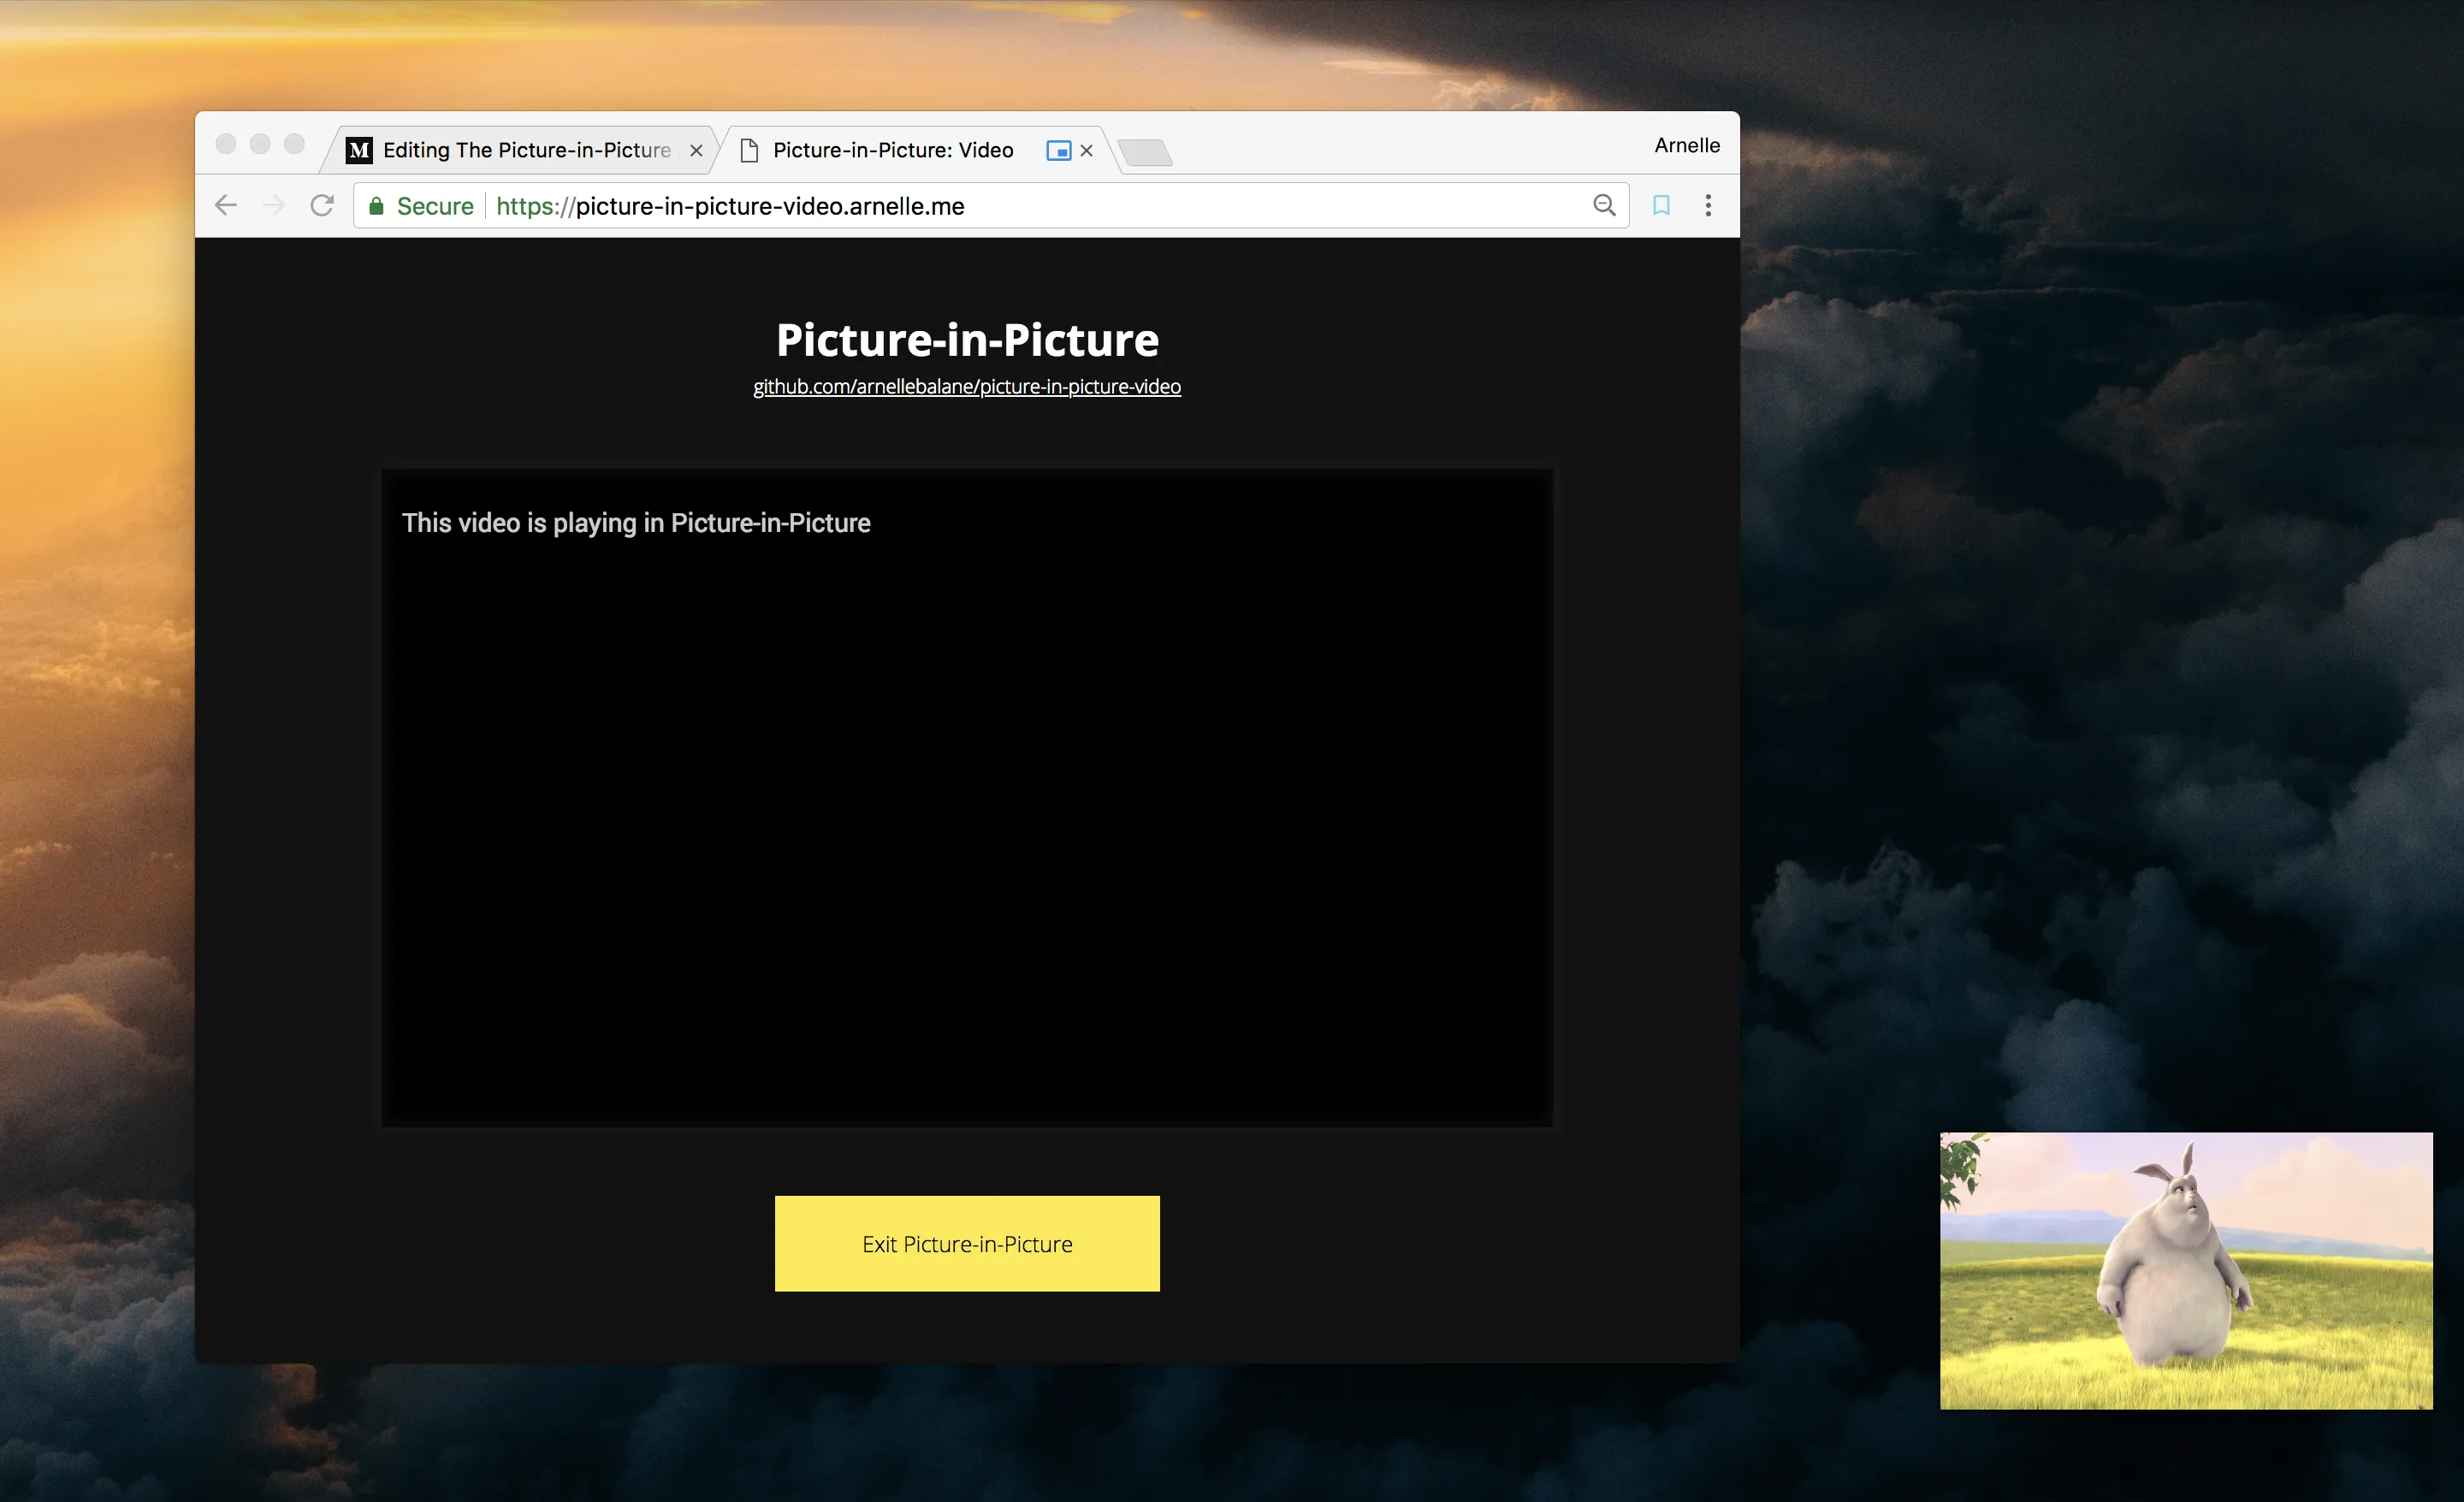
Task: Open the Chrome three-dot menu
Action: pos(1708,205)
